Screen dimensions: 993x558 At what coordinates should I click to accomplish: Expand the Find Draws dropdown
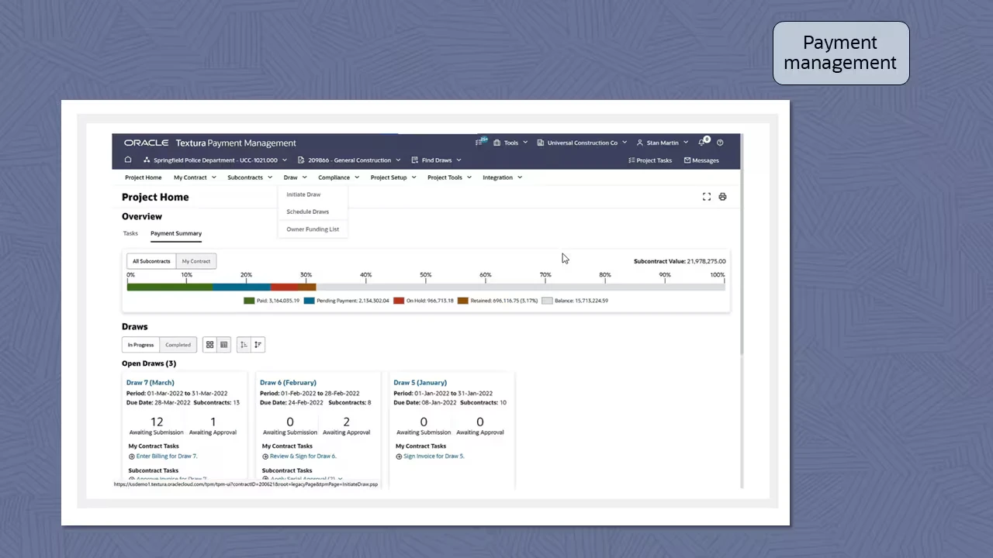[437, 160]
